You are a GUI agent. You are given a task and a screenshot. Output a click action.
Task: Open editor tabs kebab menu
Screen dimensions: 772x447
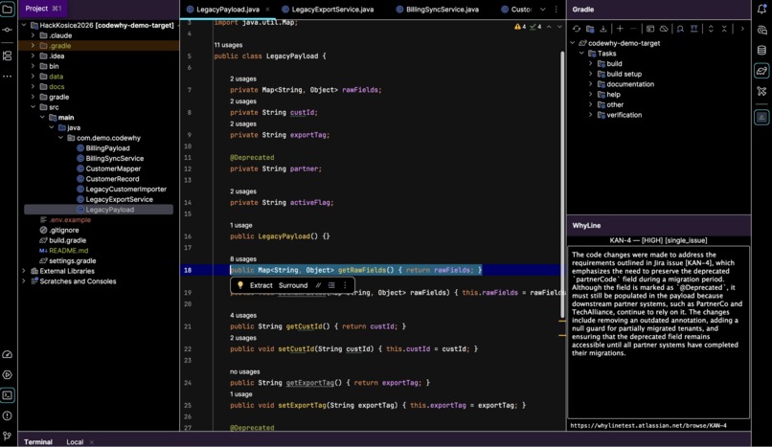pos(556,9)
